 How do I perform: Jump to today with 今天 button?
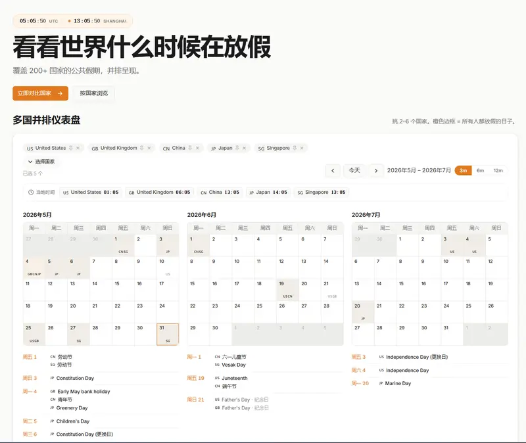[354, 171]
